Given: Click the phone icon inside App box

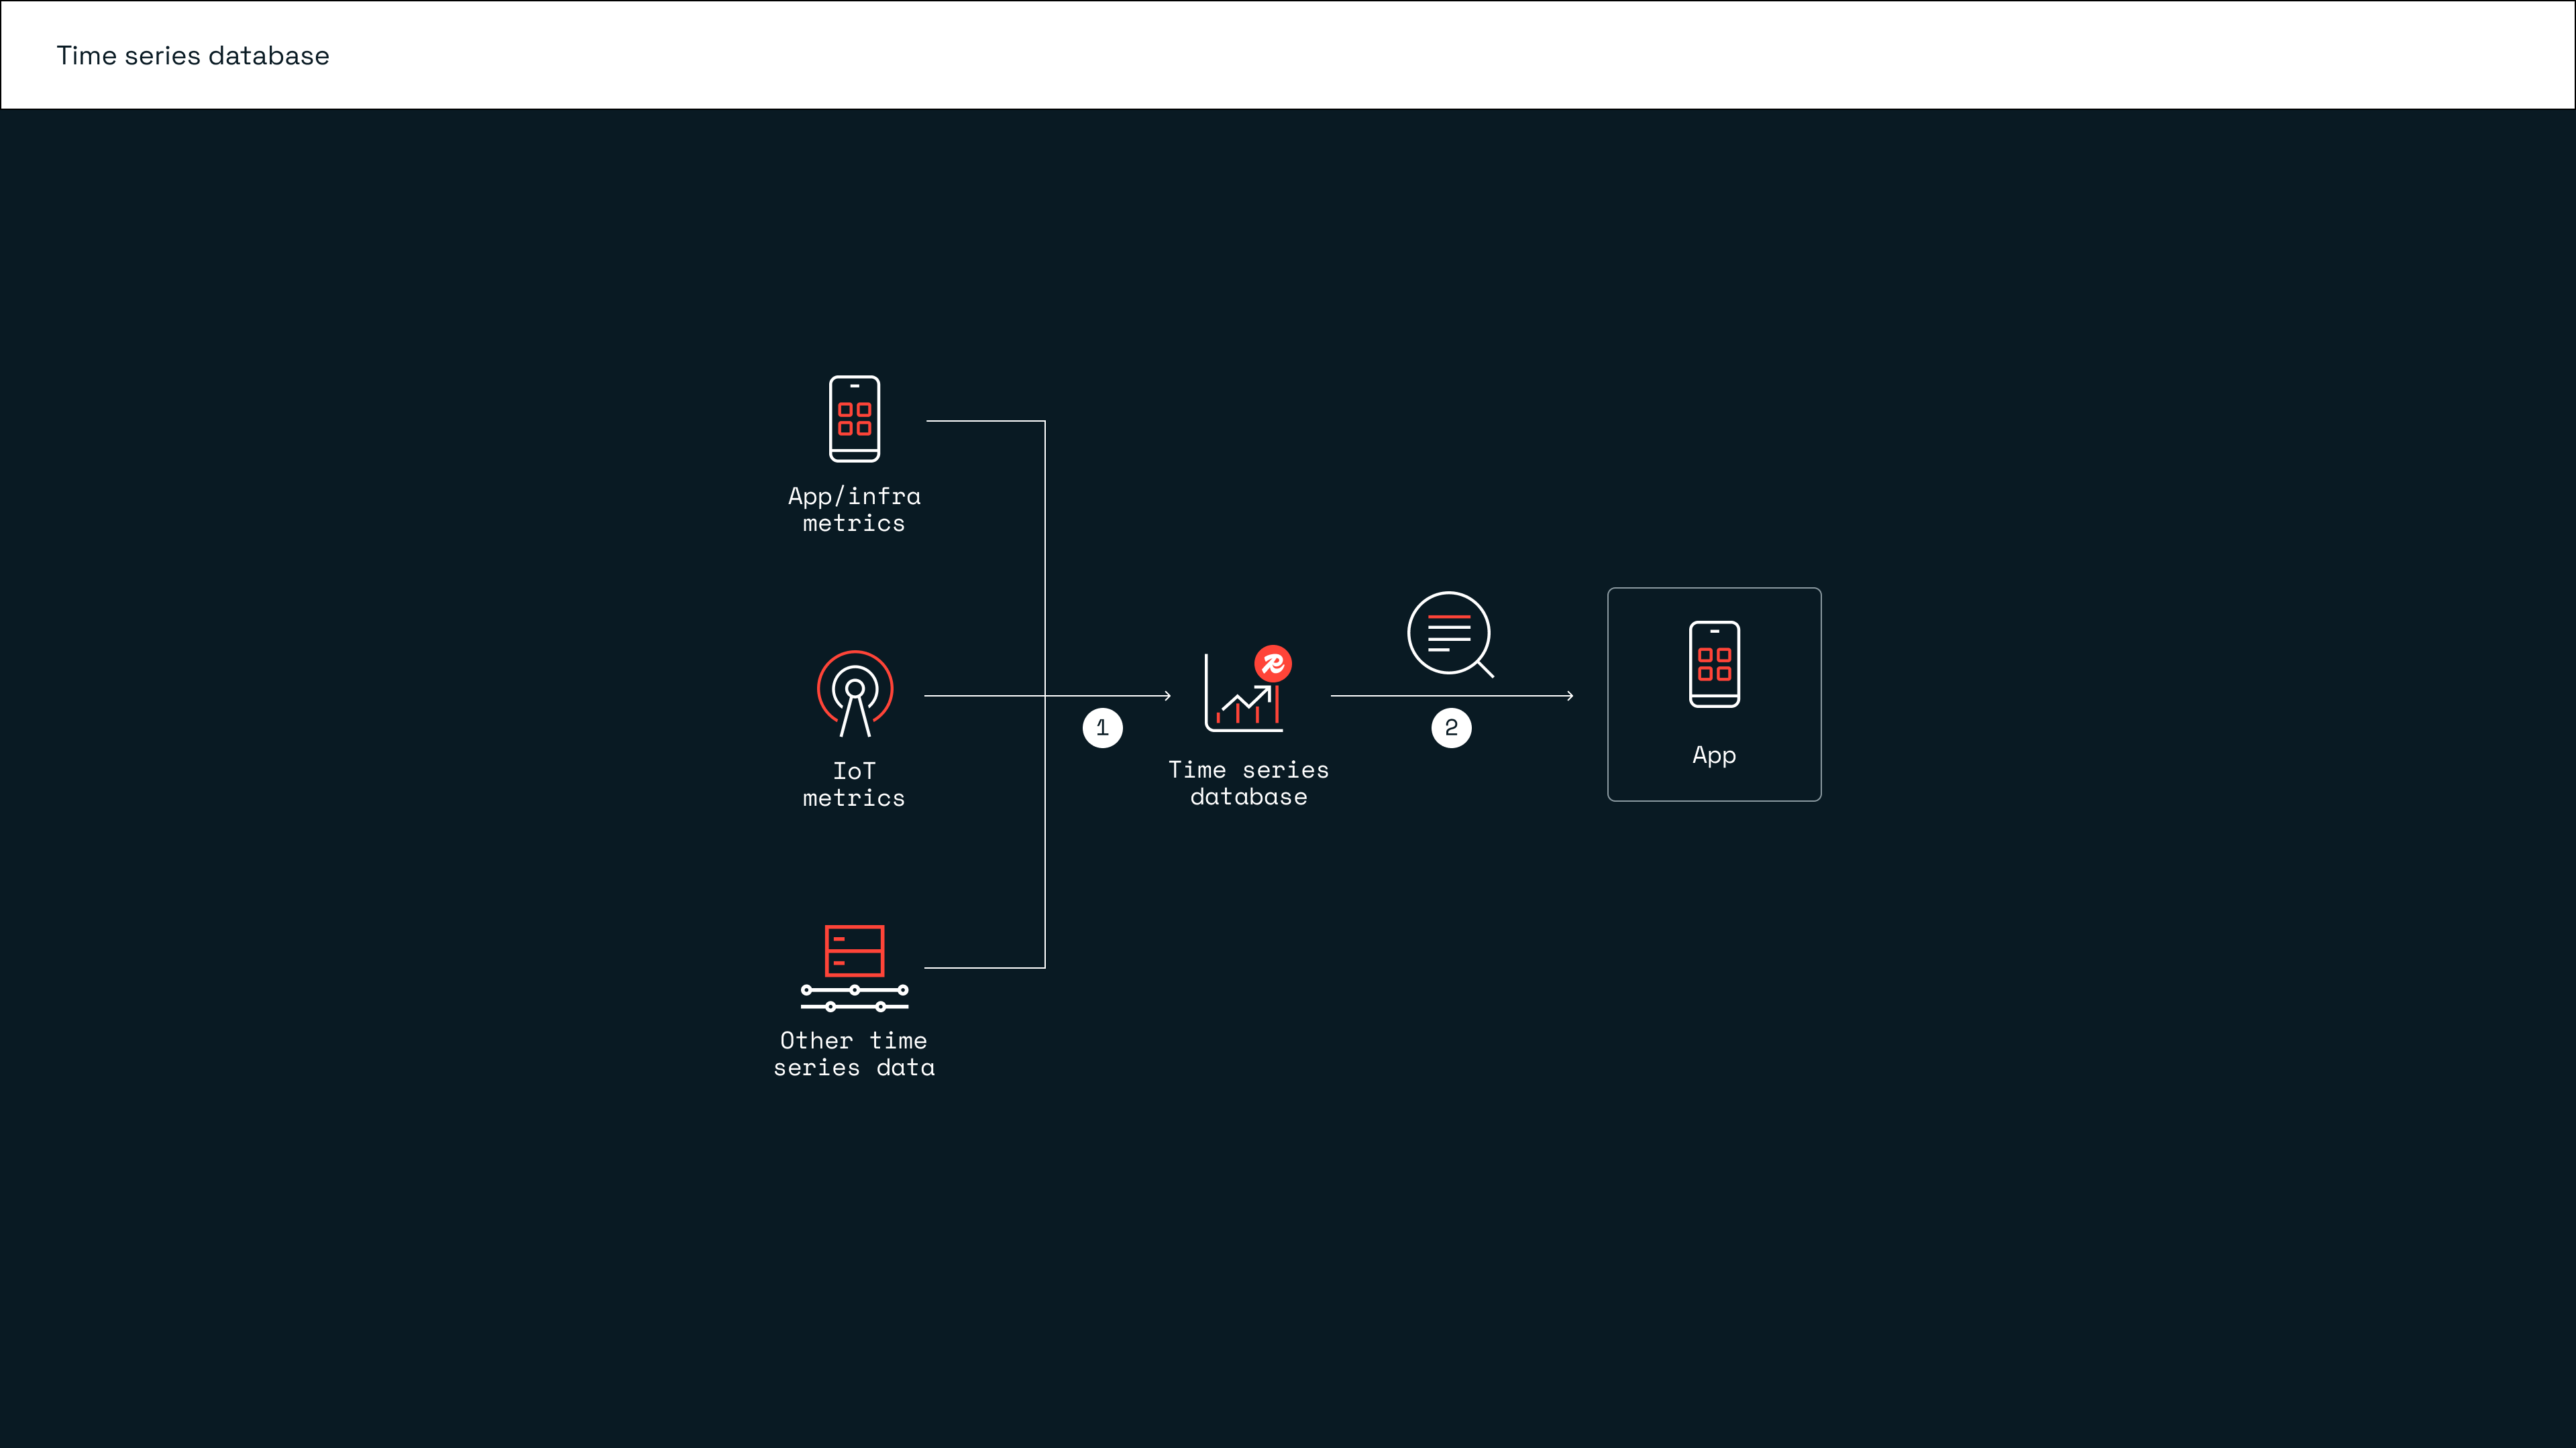Looking at the screenshot, I should 1714,664.
